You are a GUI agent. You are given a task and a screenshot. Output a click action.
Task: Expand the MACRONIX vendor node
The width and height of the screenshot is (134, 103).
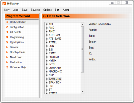[47, 71]
